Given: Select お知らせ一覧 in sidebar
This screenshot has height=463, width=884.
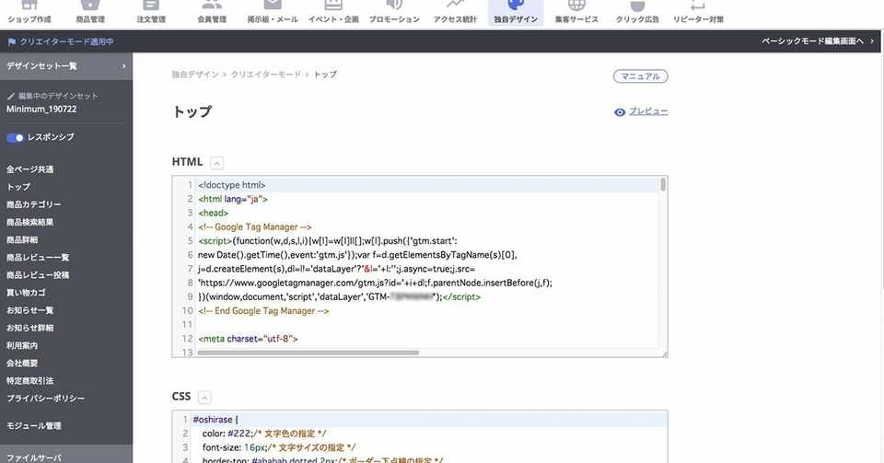Looking at the screenshot, I should tap(29, 310).
